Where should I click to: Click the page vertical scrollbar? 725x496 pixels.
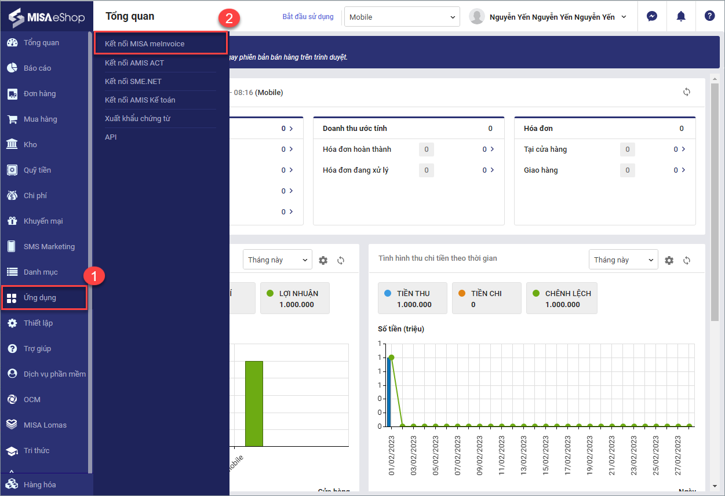tap(715, 203)
